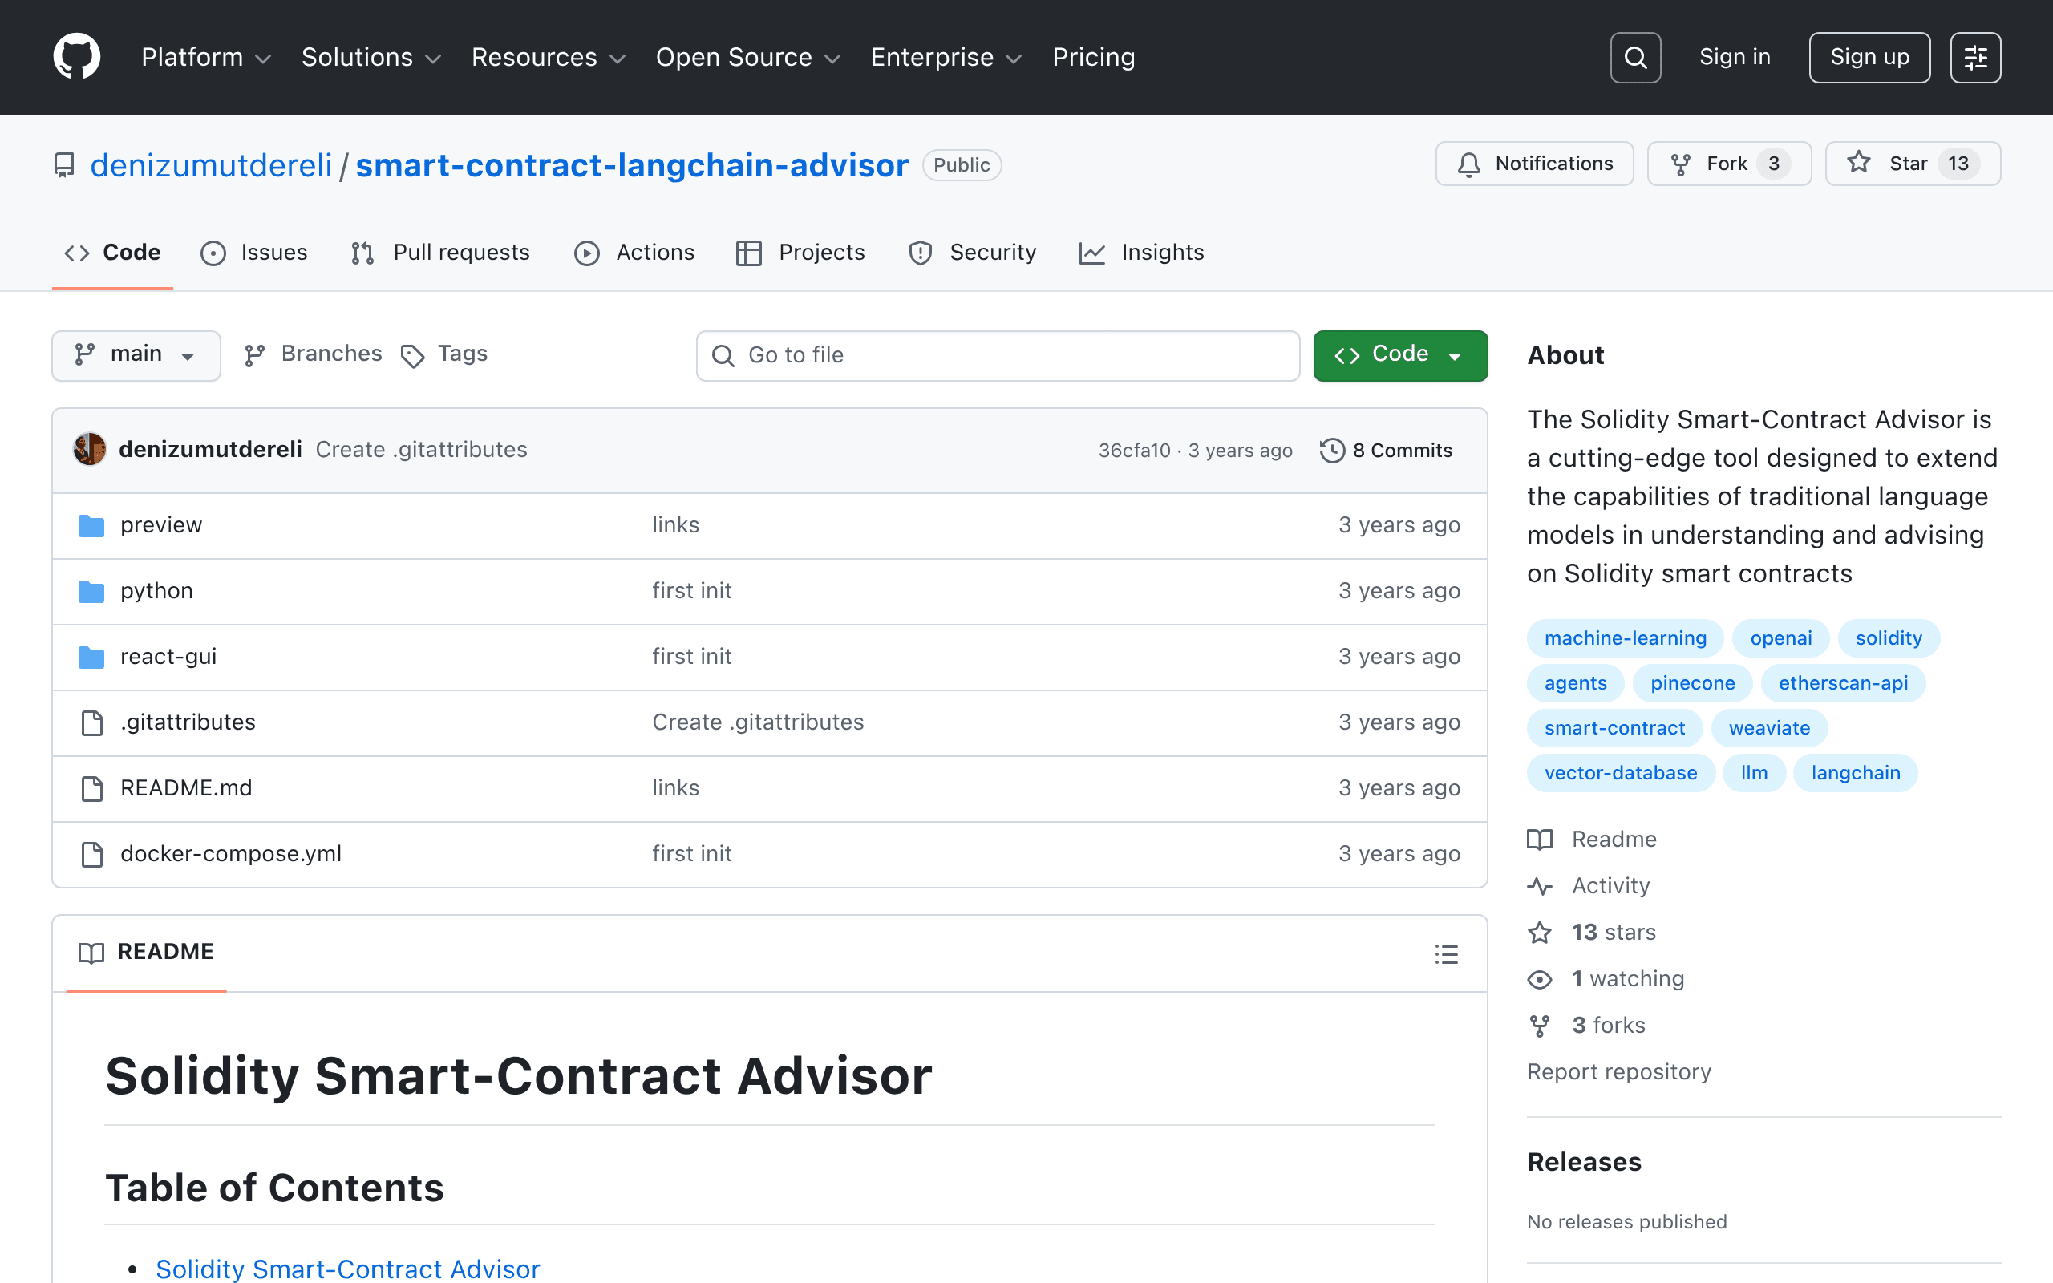The height and width of the screenshot is (1283, 2053).
Task: Select the llm topic tag
Action: 1754,773
